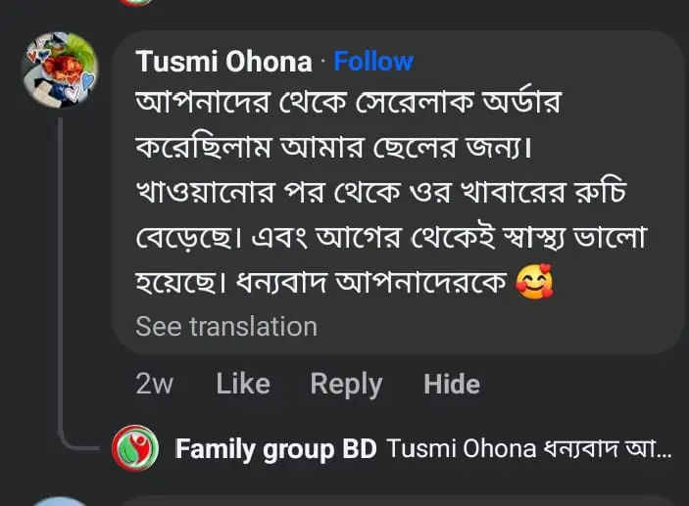
Task: Click the partial avatar at bottom edge
Action: tap(59, 500)
